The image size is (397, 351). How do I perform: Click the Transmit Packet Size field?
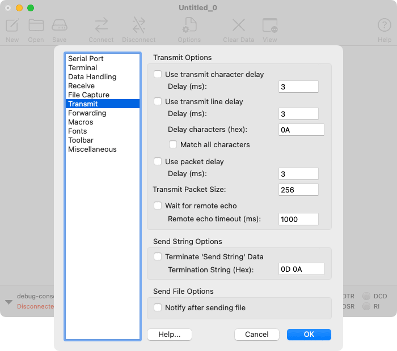pyautogui.click(x=298, y=190)
